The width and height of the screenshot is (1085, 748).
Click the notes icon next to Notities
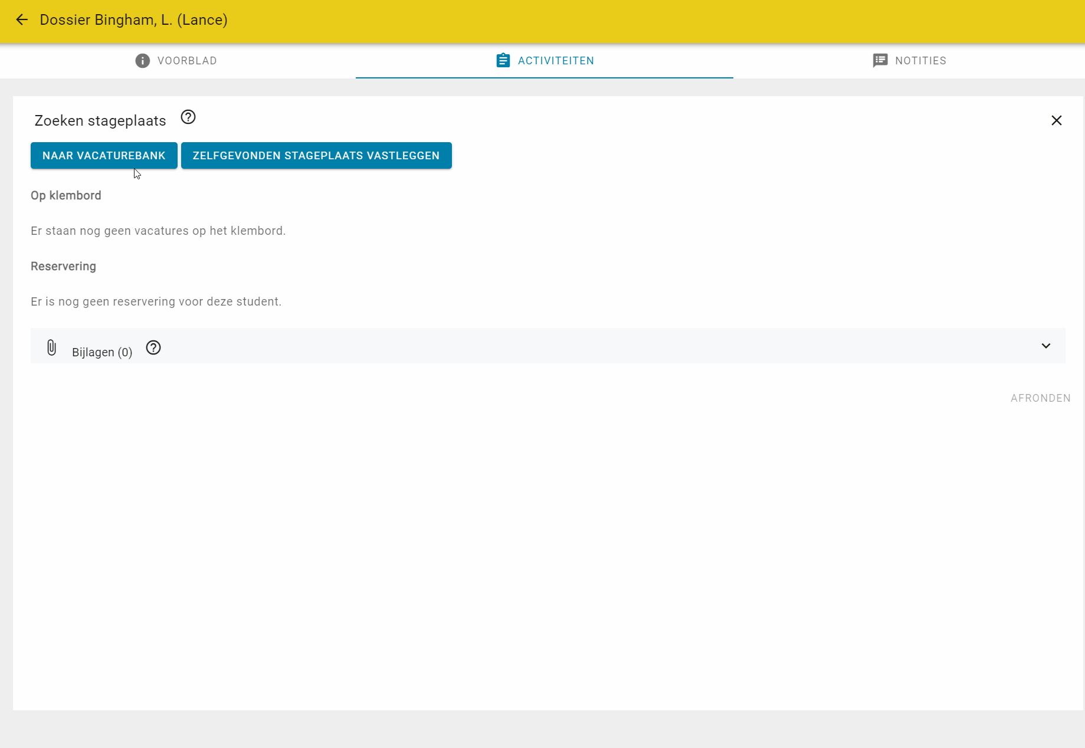[x=880, y=60]
